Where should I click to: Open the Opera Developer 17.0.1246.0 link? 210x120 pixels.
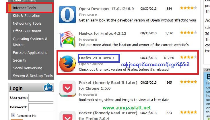[106, 9]
